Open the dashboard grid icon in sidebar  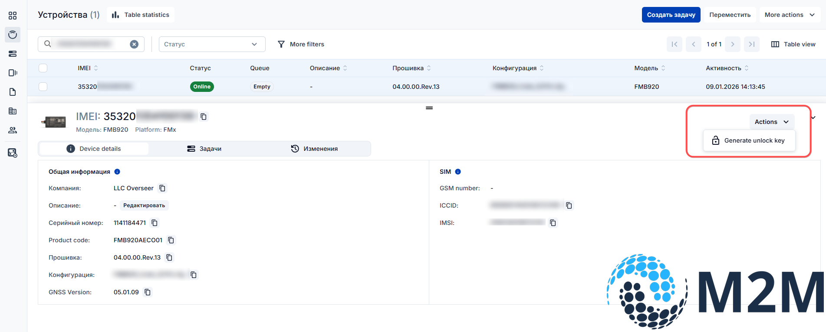point(13,16)
